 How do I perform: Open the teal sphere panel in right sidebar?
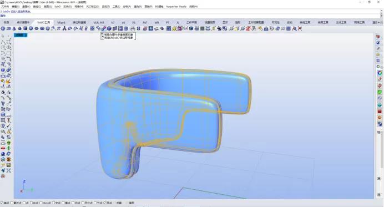(x=380, y=105)
